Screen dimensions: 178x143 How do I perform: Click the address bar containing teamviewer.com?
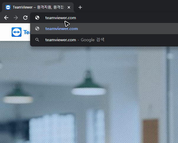pyautogui.click(x=104, y=18)
